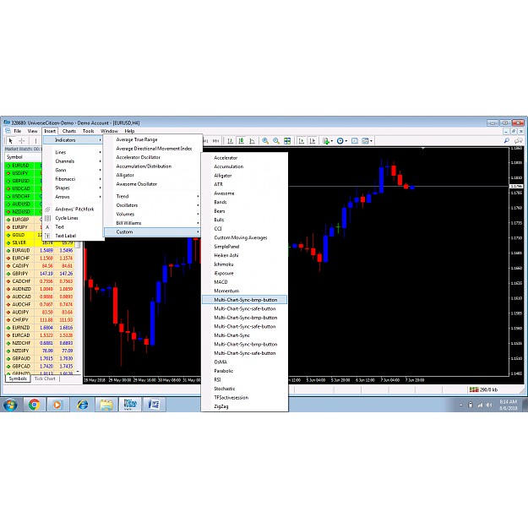
Task: Click the zoom in magnifier icon
Action: coord(264,141)
